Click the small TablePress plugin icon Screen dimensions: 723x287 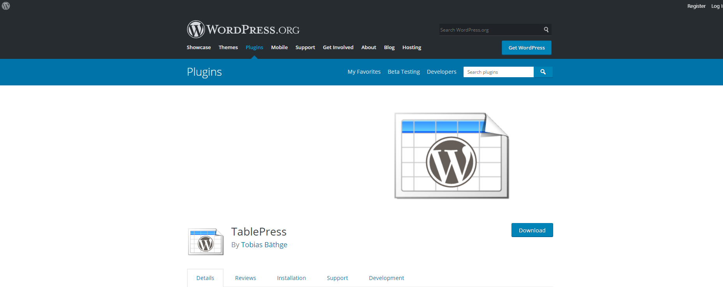[x=206, y=242]
